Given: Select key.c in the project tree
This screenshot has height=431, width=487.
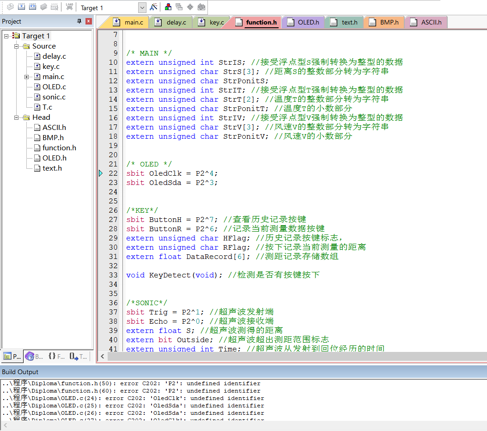Looking at the screenshot, I should (51, 67).
